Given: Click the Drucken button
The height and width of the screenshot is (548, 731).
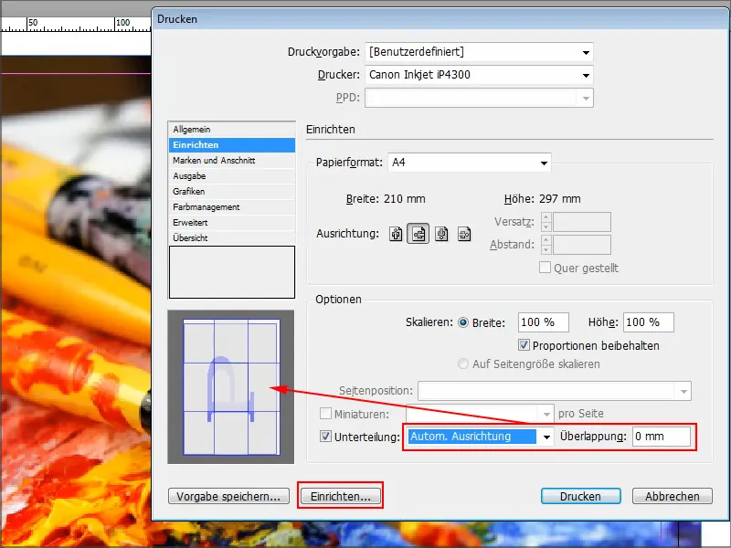Looking at the screenshot, I should tap(580, 496).
